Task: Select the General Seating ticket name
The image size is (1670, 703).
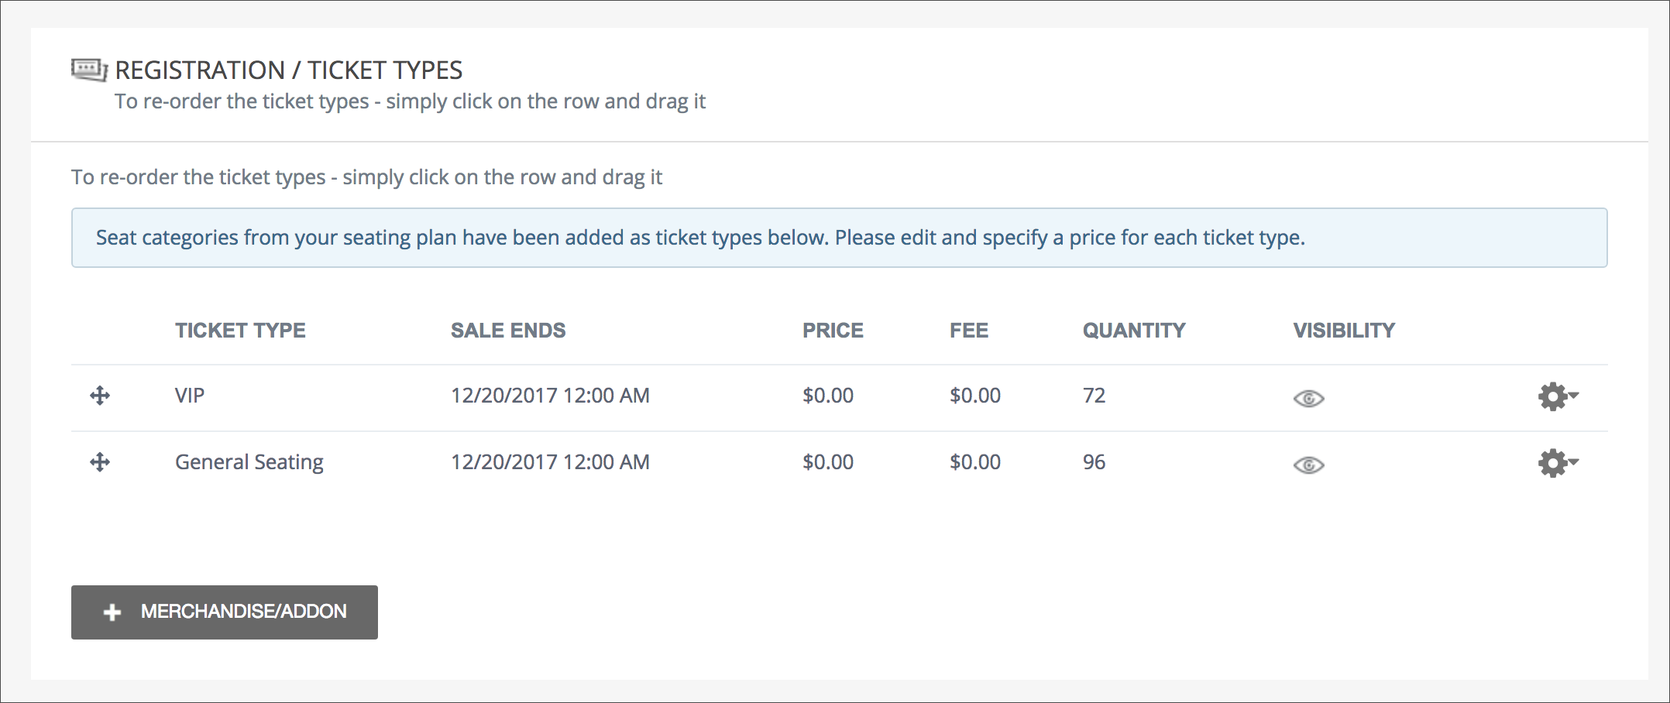Action: point(249,462)
